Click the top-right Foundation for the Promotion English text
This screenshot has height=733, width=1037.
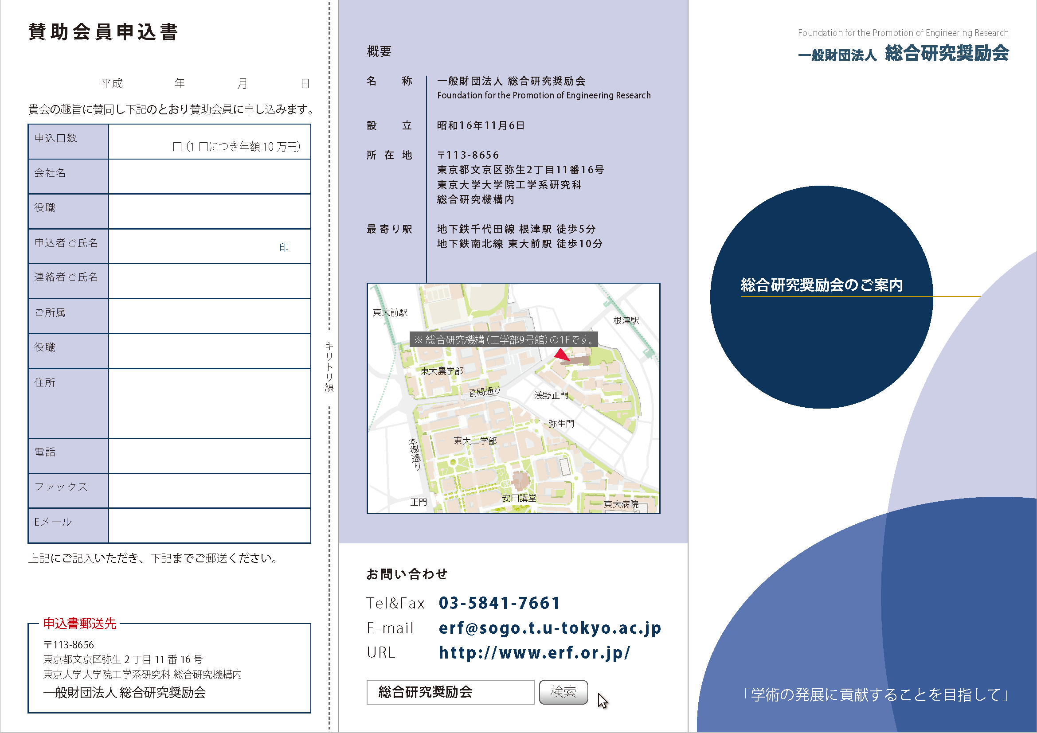pyautogui.click(x=903, y=32)
